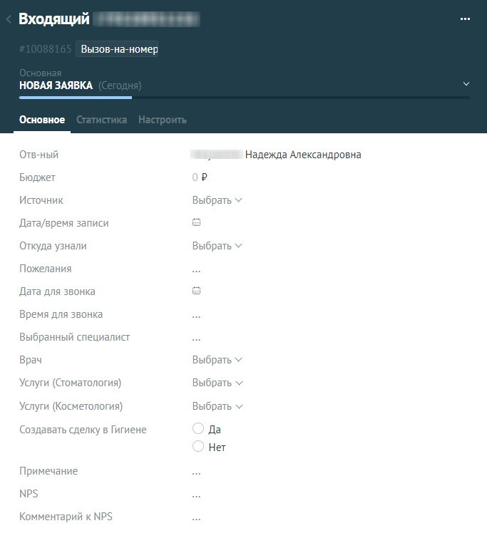The height and width of the screenshot is (543, 487).
Task: Open calendar for Дата для звонка
Action: point(197,291)
